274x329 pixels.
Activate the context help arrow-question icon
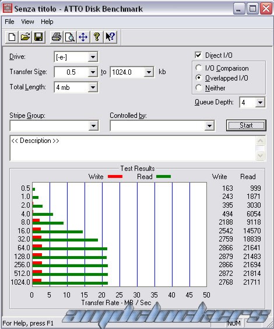pos(110,37)
